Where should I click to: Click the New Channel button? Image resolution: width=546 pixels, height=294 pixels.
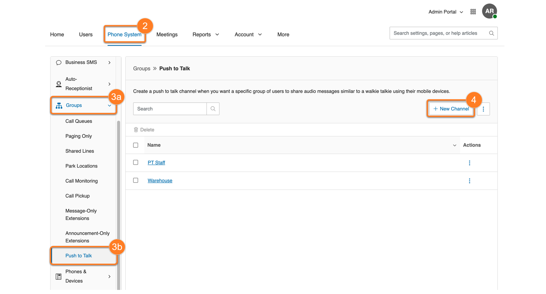coord(451,109)
